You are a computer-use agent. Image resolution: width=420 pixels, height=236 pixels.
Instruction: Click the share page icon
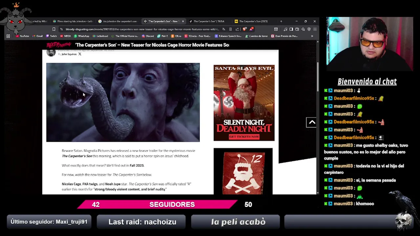pyautogui.click(x=237, y=29)
